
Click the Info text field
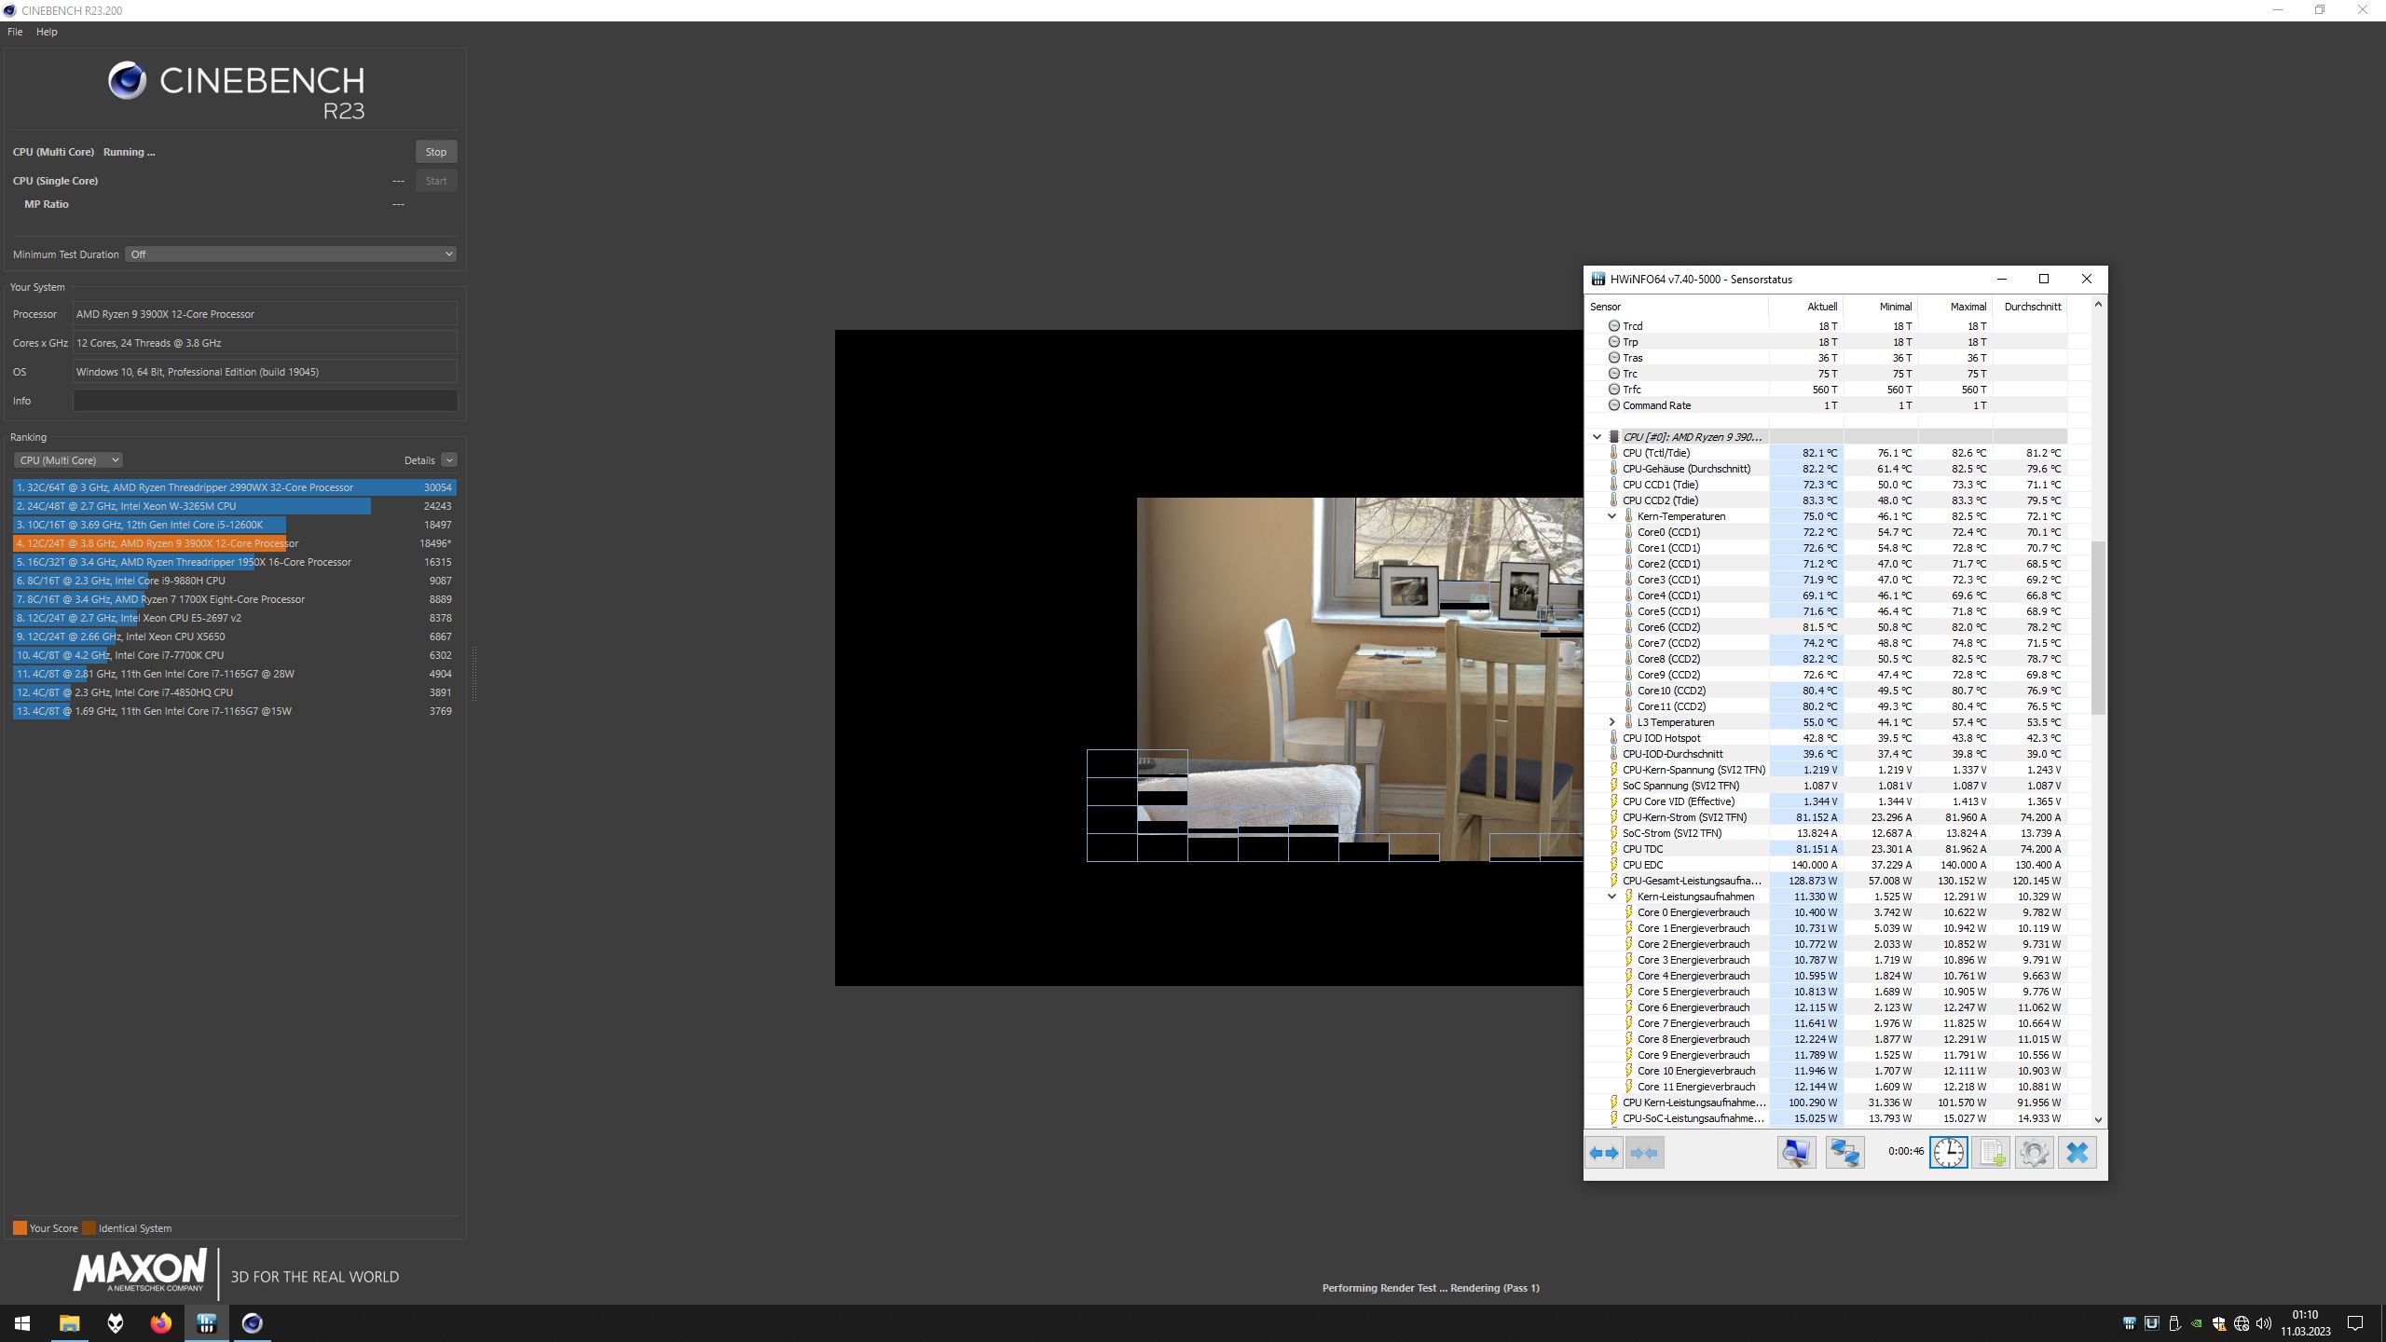pyautogui.click(x=265, y=401)
